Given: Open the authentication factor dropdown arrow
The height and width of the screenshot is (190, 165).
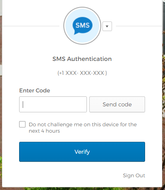Looking at the screenshot, I should click(x=107, y=26).
